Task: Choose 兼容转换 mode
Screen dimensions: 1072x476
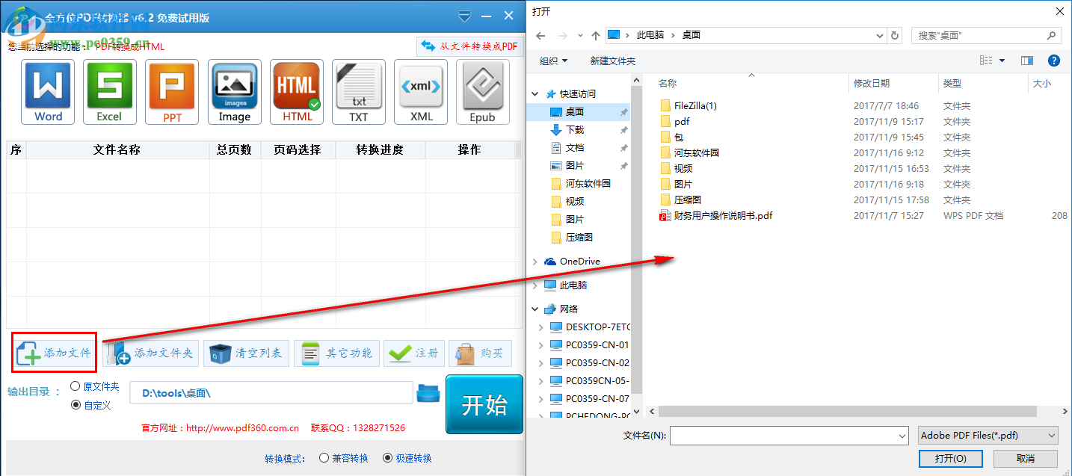Action: [344, 458]
